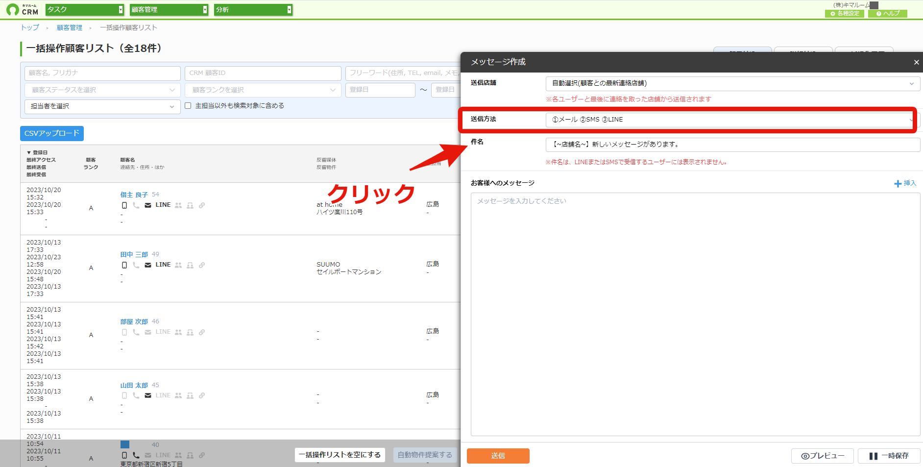Click the 挿入 plus icon

coord(898,184)
